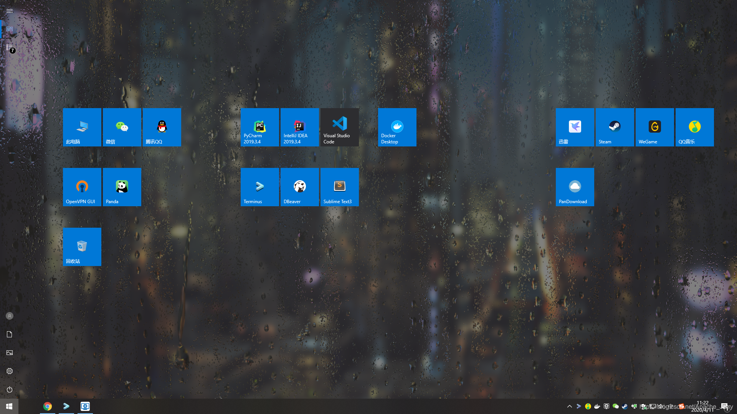
Task: Open PanDownload tile
Action: coord(575,187)
